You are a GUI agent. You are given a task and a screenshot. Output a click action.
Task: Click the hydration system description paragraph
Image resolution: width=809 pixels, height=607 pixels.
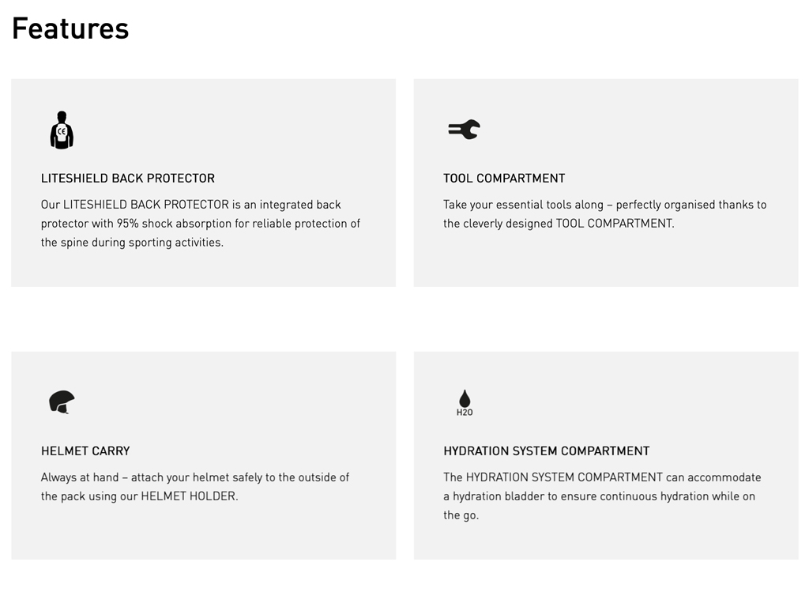pos(602,496)
